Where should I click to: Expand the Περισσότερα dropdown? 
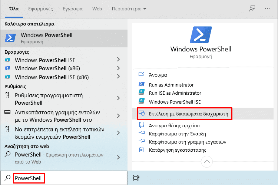(x=129, y=8)
